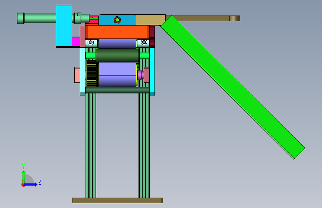The image size is (322, 208).
Task: Select the rose bearing block on the right side
Action: (x=147, y=75)
